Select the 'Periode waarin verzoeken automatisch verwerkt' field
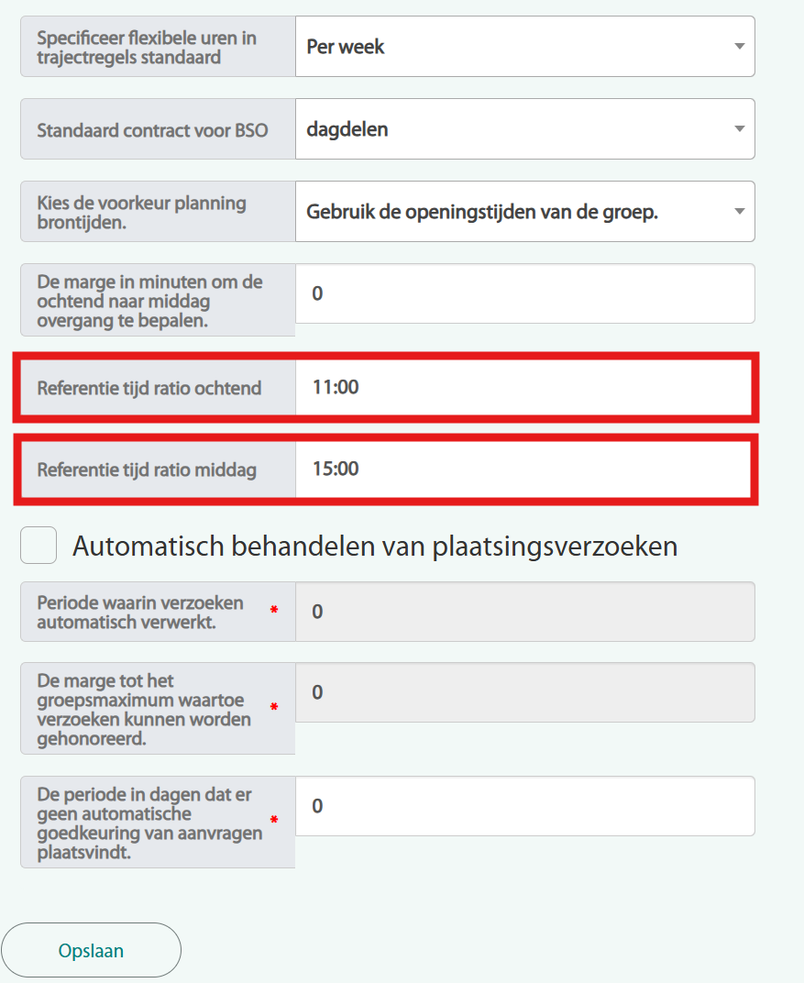Screen dimensions: 804x983 (x=524, y=612)
